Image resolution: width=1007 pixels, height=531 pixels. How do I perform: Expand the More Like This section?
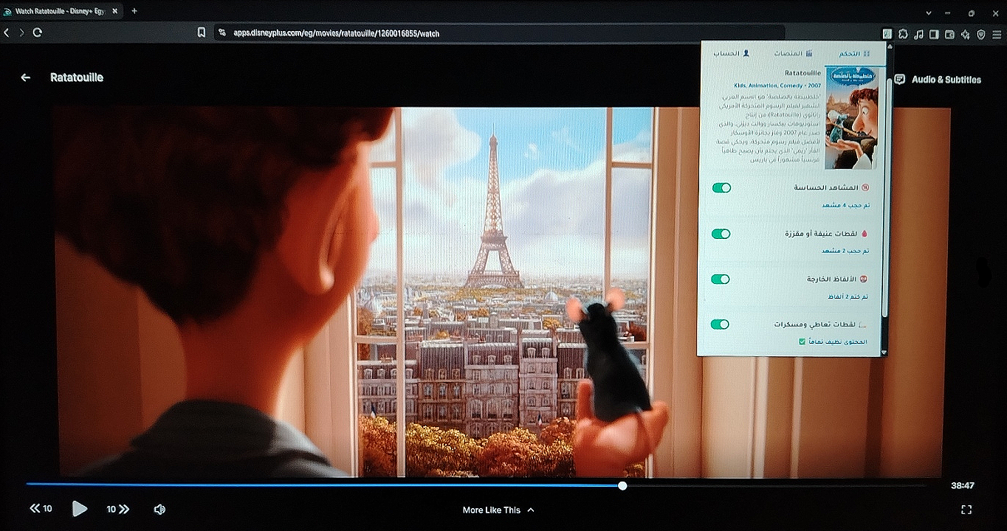point(498,510)
